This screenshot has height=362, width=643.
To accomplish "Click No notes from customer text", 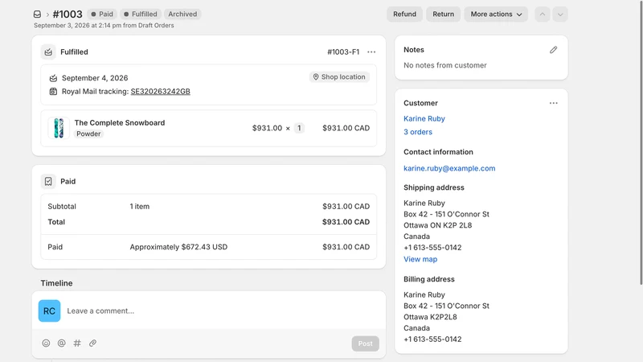I will point(445,65).
